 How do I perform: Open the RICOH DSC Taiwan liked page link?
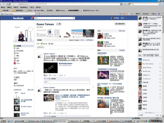coord(25,114)
